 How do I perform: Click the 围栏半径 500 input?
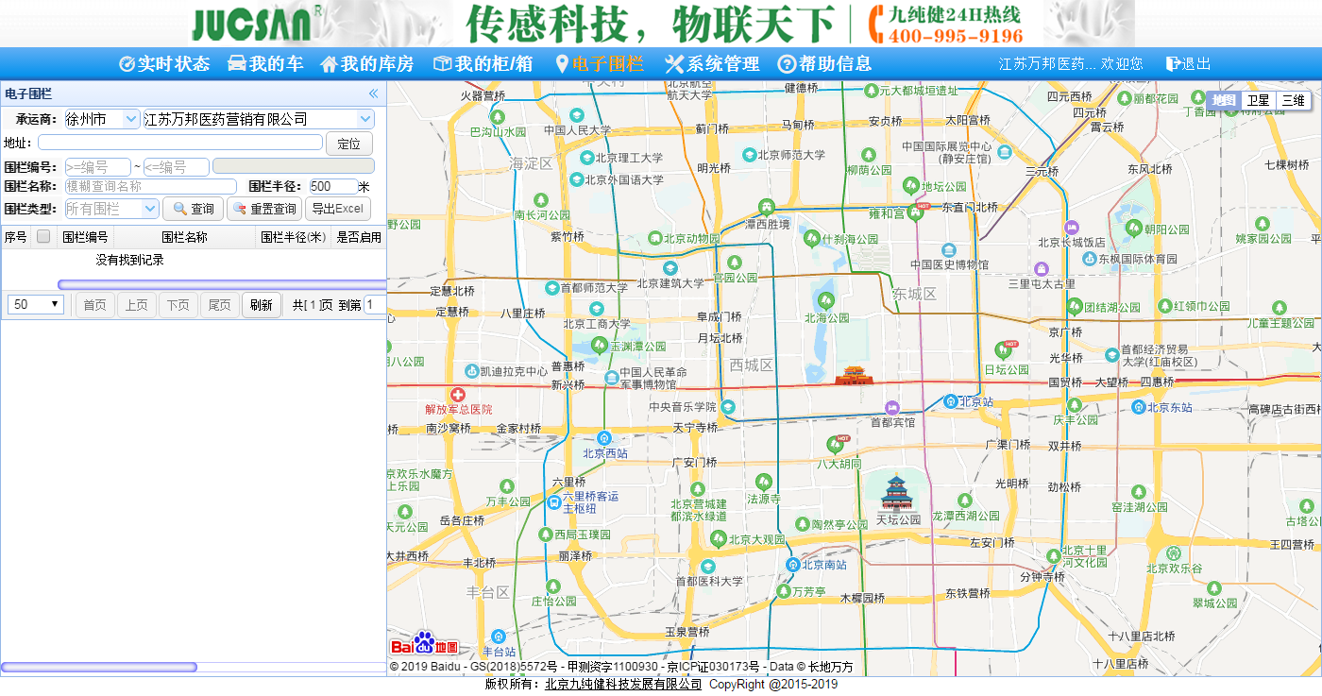click(333, 187)
